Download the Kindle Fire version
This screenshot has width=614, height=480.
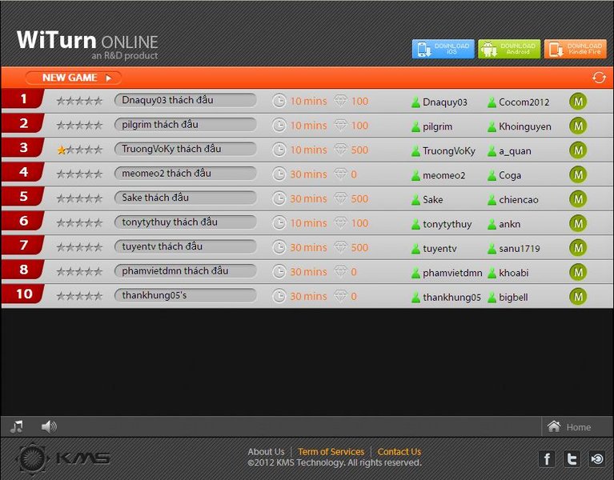point(575,50)
